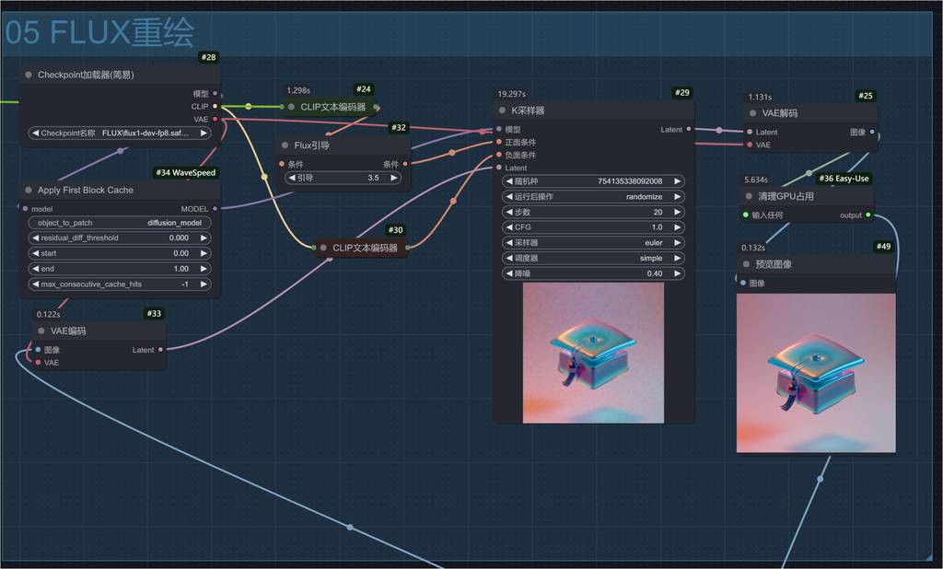
Task: Click the object_to_patch diffusion_model field
Action: click(x=120, y=223)
